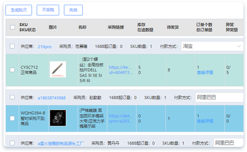
Task: Click the 失效 button
Action: click(x=73, y=10)
